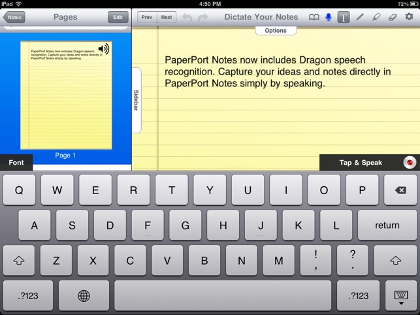The height and width of the screenshot is (315, 420).
Task: Tap the H key
Action: 223,225
